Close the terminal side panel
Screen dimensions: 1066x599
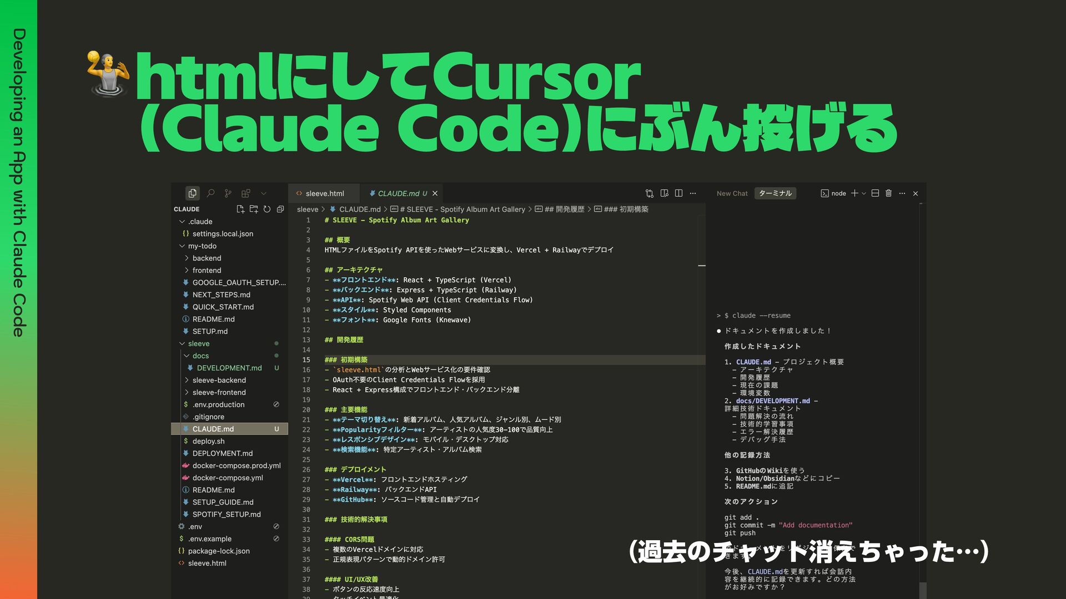point(916,194)
